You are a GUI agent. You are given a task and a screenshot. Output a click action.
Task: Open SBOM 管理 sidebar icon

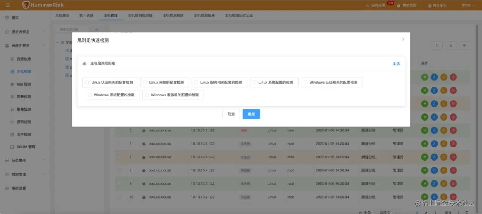pyautogui.click(x=12, y=147)
